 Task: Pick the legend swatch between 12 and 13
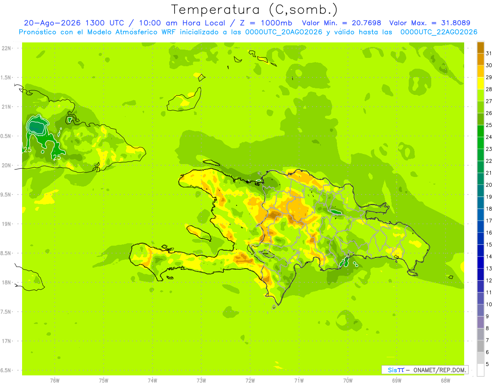click(x=480, y=274)
